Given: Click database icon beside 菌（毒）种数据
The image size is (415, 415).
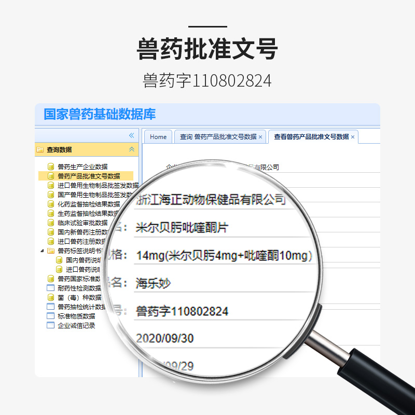Looking at the screenshot, I should pos(50,297).
